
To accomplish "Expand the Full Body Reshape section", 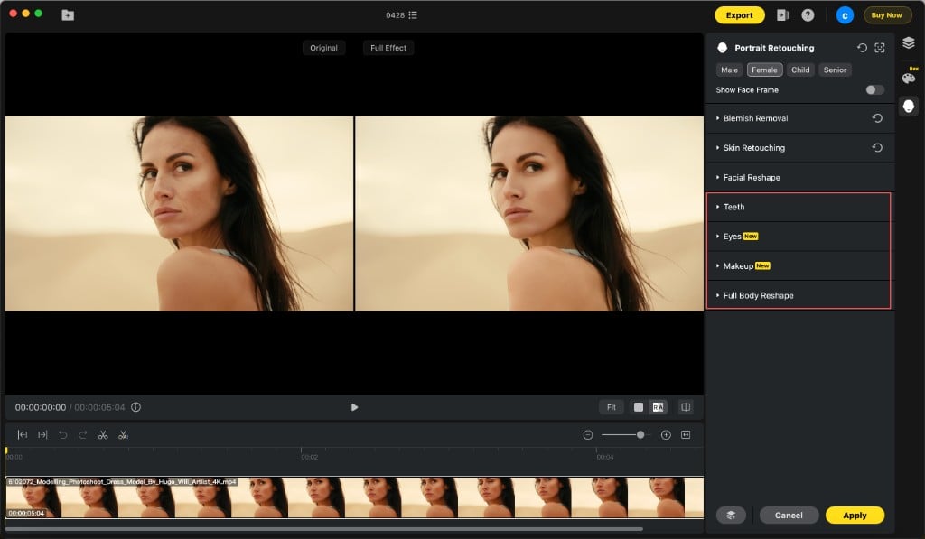I will [758, 296].
